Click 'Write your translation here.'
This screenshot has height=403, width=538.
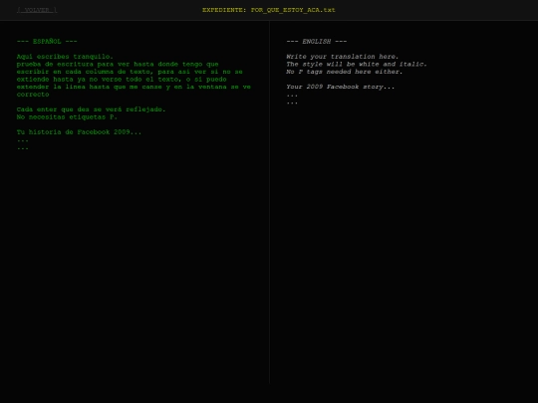click(x=343, y=57)
